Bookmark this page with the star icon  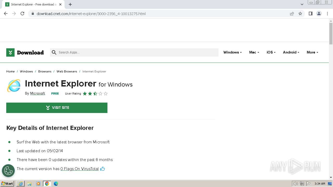pyautogui.click(x=300, y=14)
